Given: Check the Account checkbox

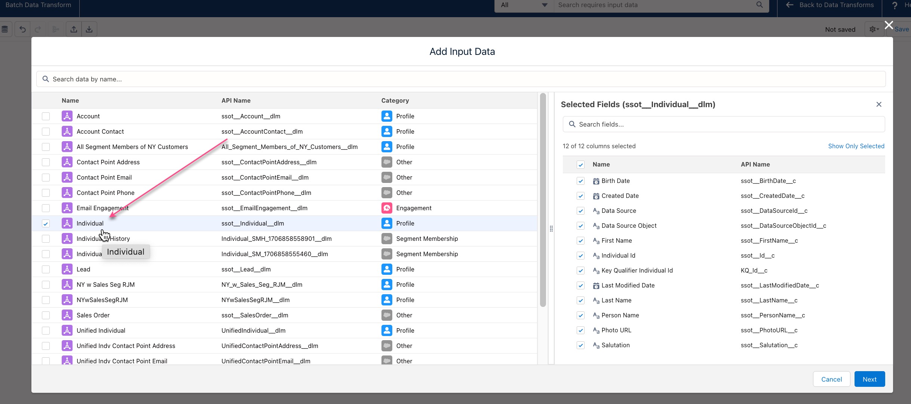Looking at the screenshot, I should point(46,116).
